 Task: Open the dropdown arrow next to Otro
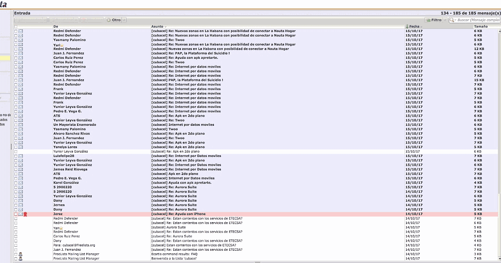point(124,20)
